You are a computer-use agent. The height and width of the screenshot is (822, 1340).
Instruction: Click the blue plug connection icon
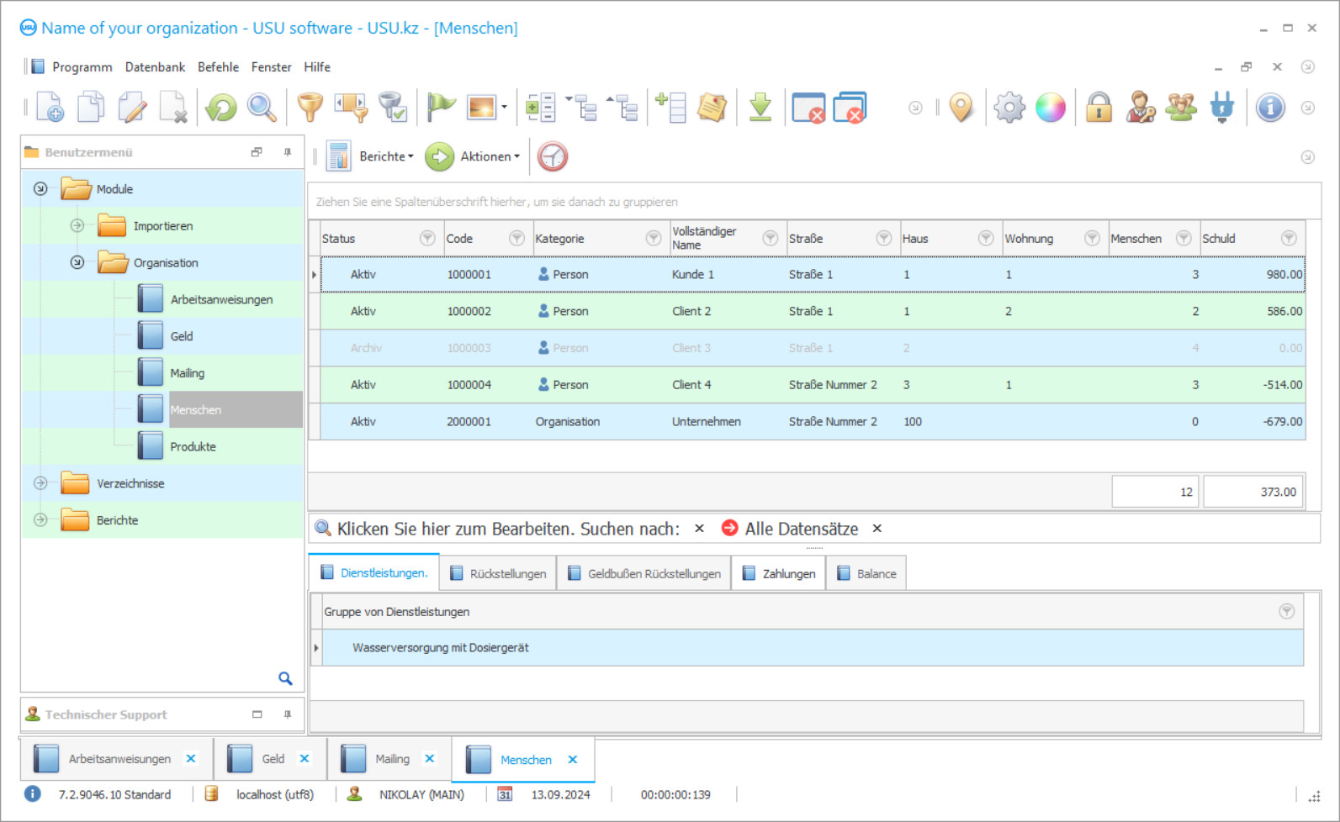tap(1222, 108)
